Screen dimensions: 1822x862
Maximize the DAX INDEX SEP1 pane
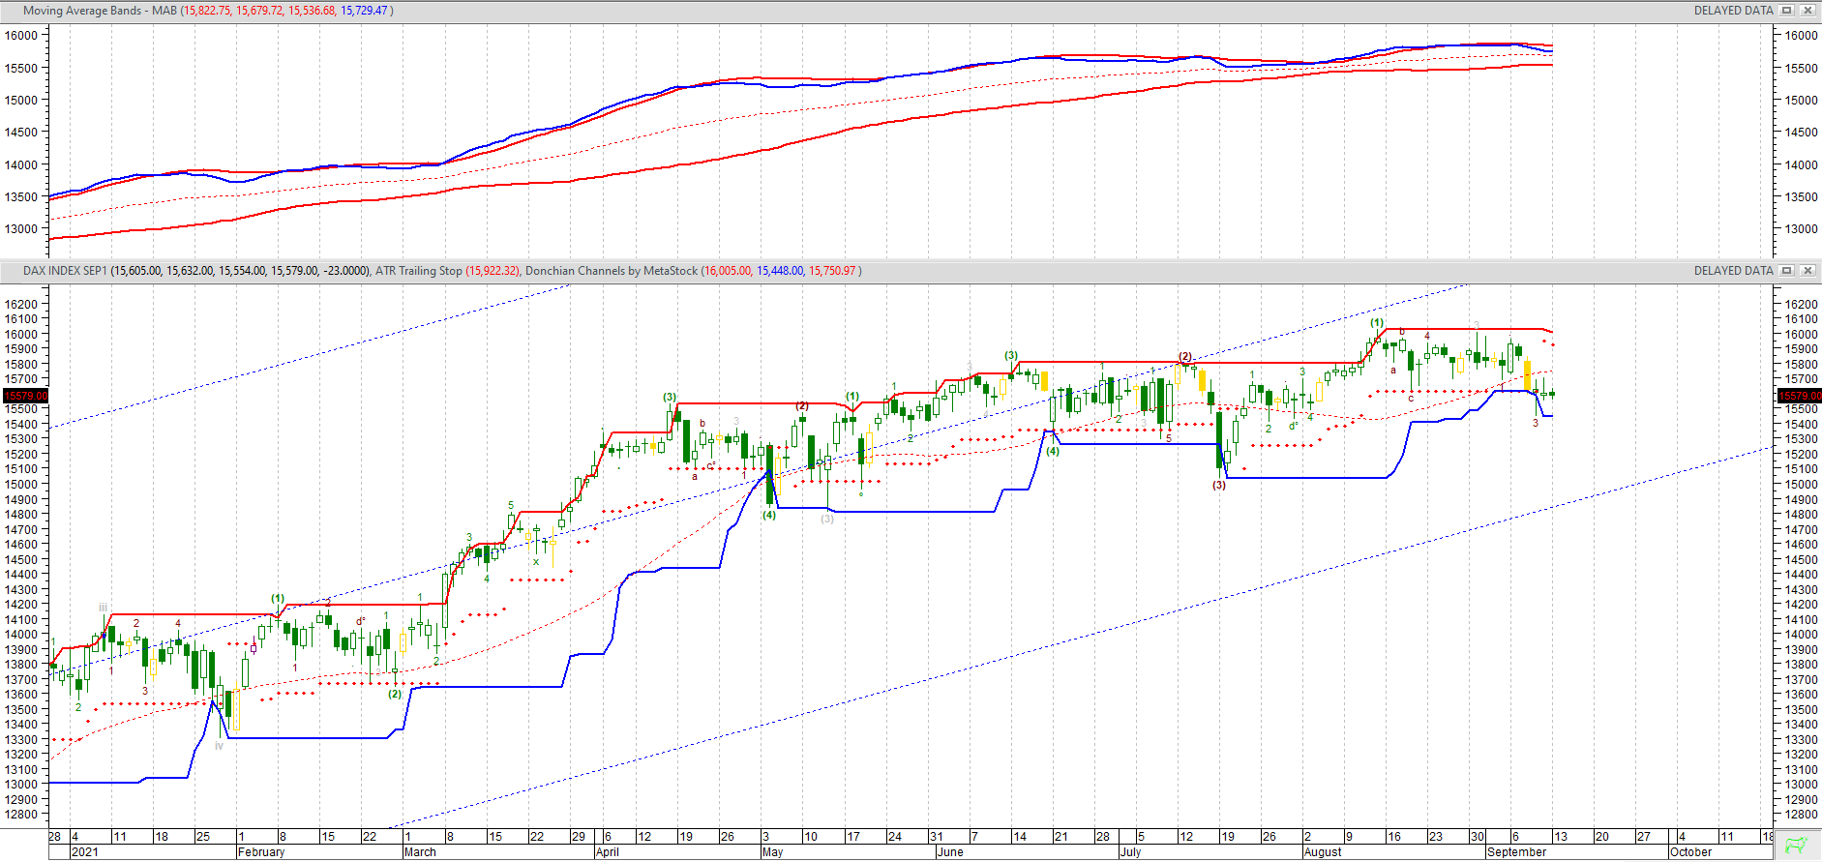coord(1787,271)
